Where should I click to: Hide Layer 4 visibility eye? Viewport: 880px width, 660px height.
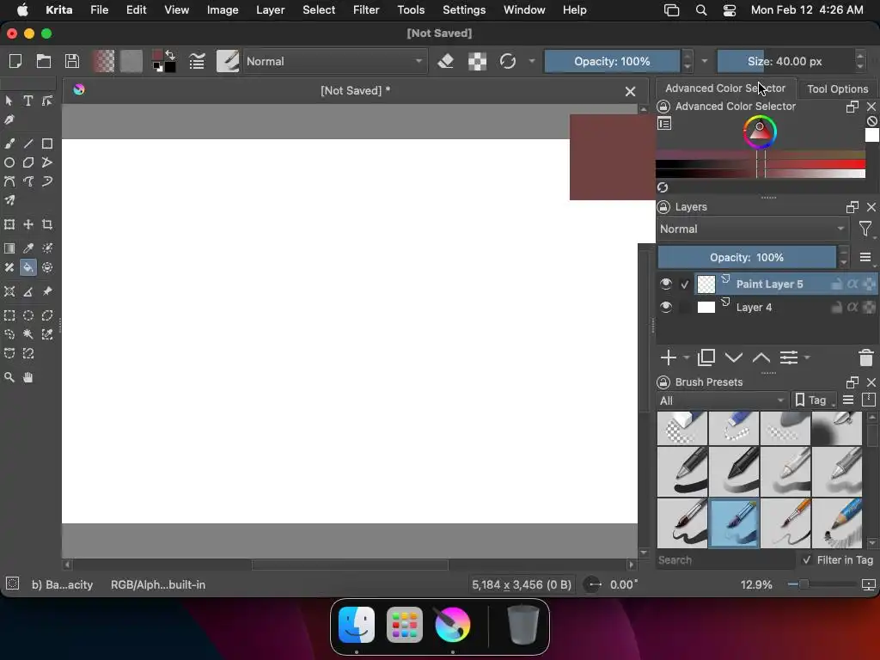[x=666, y=307]
